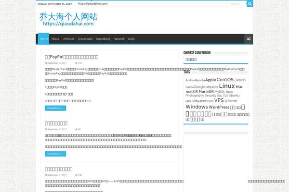Click the search magnifier icon
Screen dimensions: 289x192
[249, 3]
